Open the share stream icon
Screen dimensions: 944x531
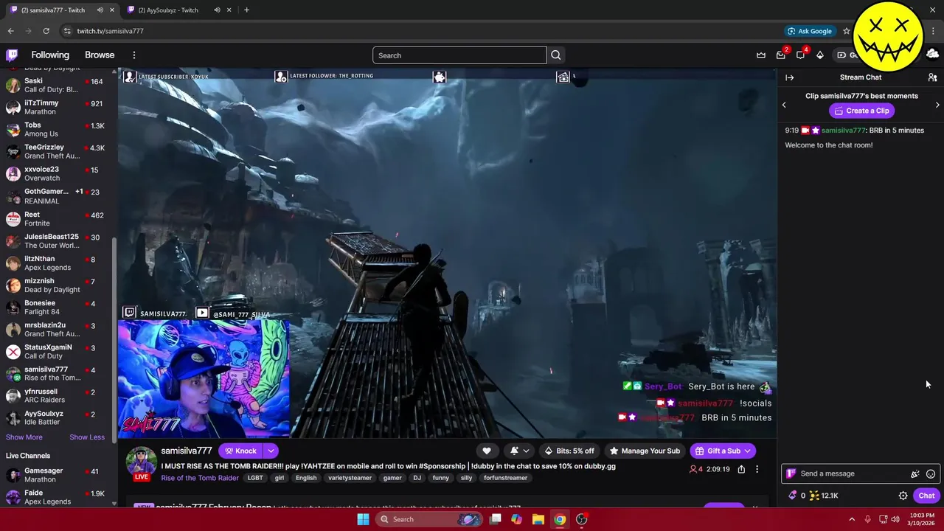tap(741, 469)
